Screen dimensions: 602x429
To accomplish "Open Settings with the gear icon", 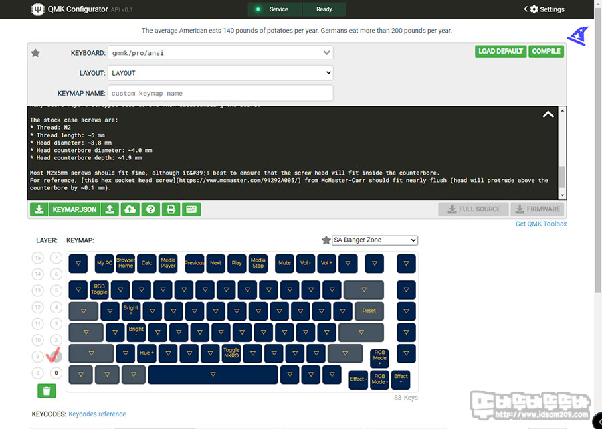I will 534,9.
